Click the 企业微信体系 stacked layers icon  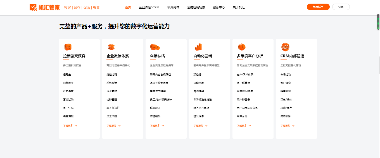tap(111, 47)
